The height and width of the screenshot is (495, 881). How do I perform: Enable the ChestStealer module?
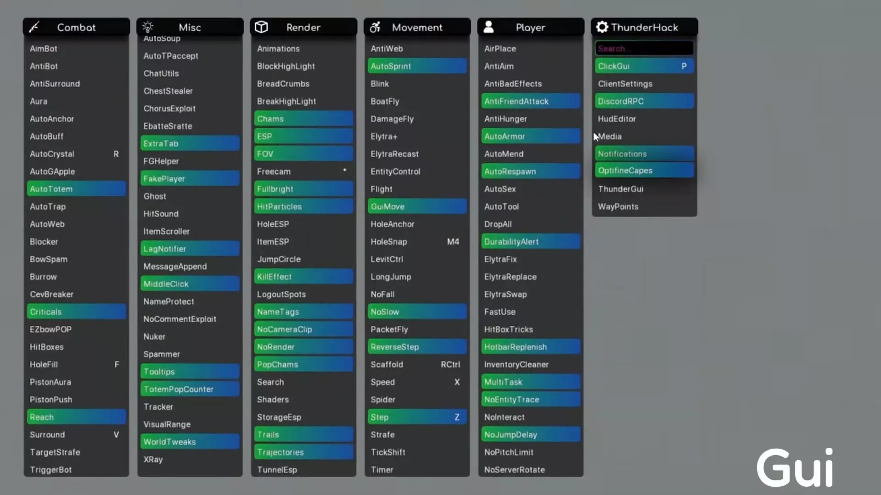pyautogui.click(x=190, y=91)
